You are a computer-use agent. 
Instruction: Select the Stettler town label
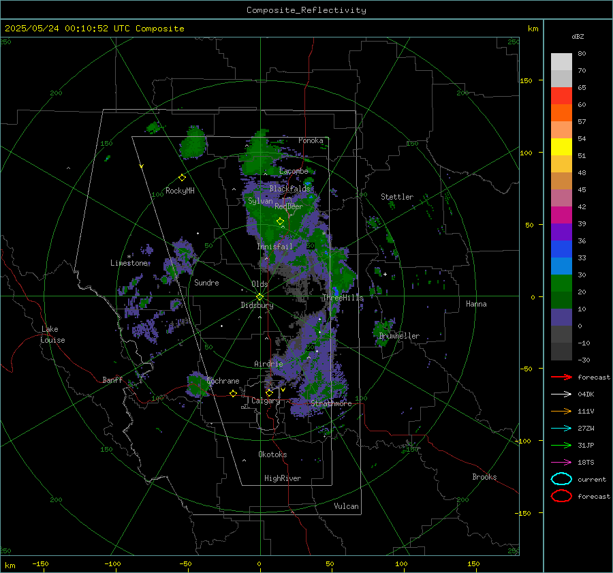tap(397, 197)
